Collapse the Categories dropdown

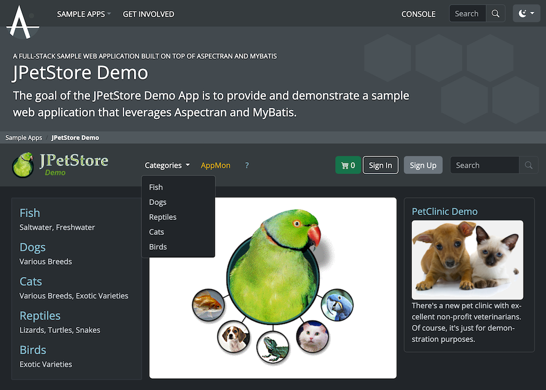click(167, 165)
